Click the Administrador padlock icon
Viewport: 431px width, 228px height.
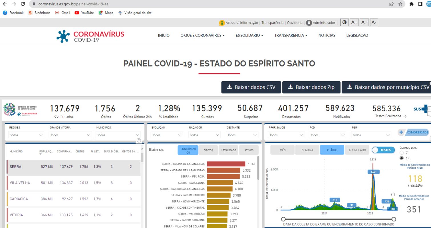(309, 23)
